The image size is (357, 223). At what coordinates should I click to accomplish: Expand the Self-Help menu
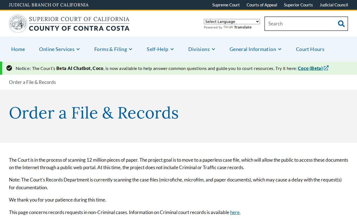[x=160, y=49]
